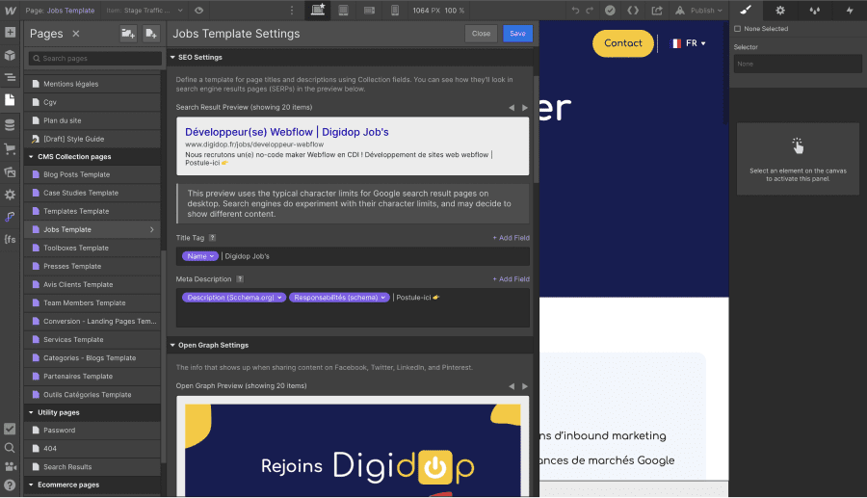Image resolution: width=867 pixels, height=498 pixels.
Task: Open the Ecommerce cart panel
Action: [10, 148]
